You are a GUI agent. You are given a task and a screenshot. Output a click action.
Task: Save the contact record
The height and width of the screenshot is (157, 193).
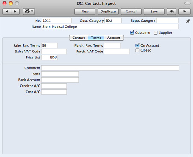click(154, 12)
